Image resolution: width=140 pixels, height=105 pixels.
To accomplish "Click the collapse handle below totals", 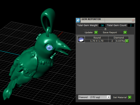I will [x=105, y=29].
